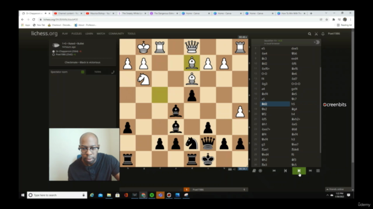Image resolution: width=373 pixels, height=209 pixels.
Task: Step back to the previous move
Action: point(285,171)
